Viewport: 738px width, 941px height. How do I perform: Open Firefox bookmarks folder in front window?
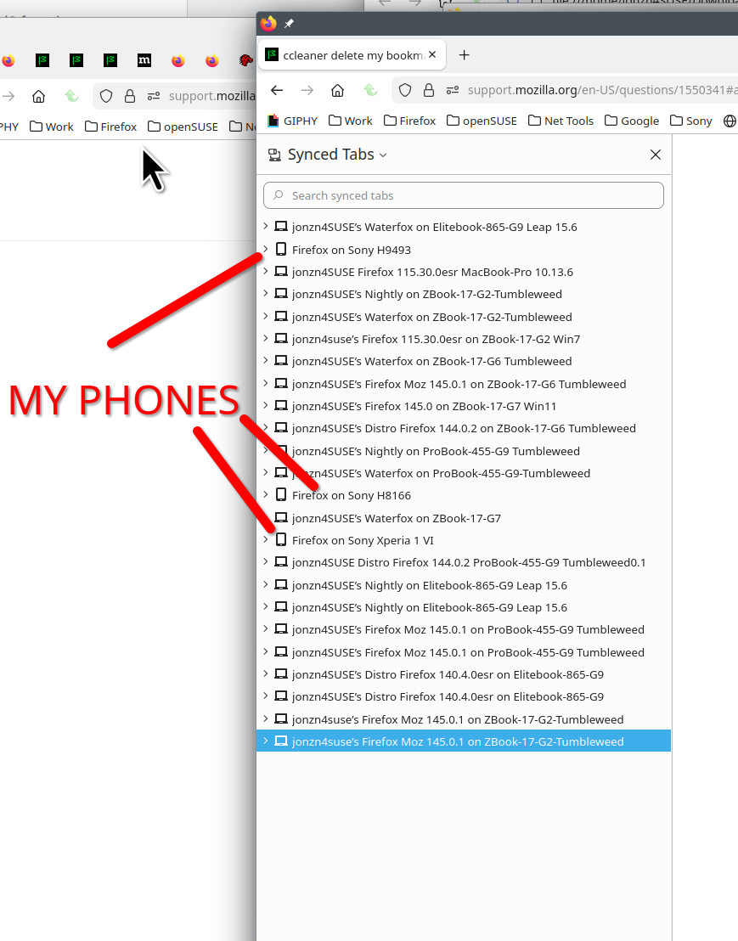(410, 121)
